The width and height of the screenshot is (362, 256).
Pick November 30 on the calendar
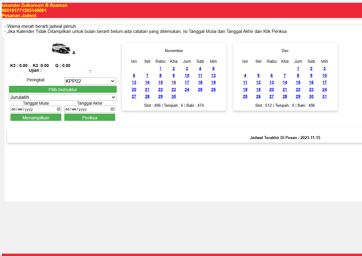pyautogui.click(x=174, y=97)
